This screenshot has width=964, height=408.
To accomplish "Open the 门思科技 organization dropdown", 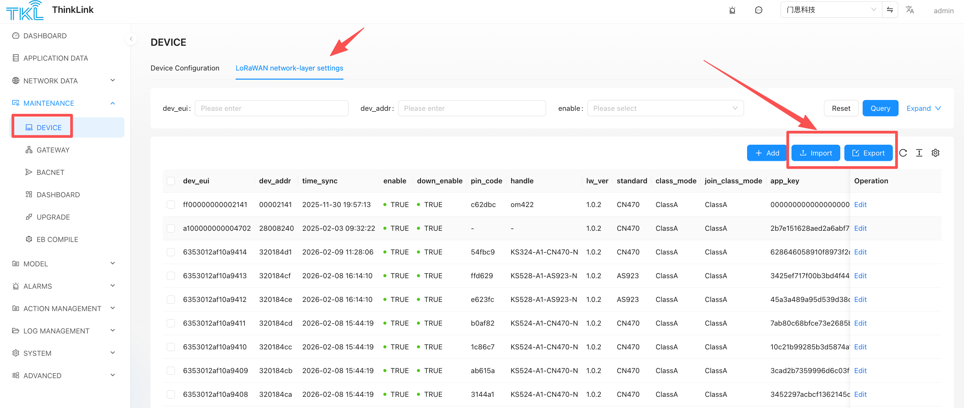I will (x=830, y=10).
